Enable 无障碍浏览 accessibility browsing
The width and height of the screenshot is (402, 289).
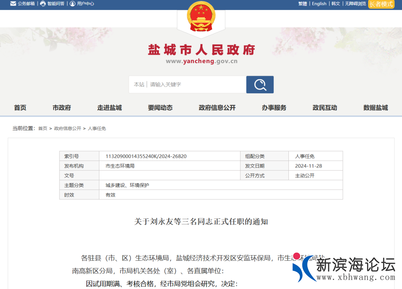[355, 4]
